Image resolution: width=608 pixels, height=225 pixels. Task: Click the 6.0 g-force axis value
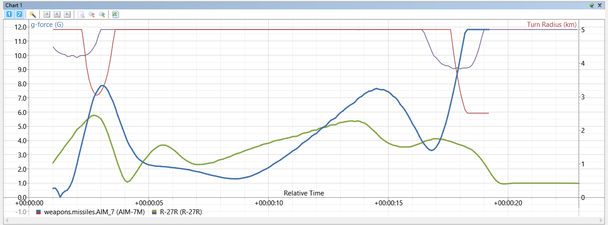(21, 112)
